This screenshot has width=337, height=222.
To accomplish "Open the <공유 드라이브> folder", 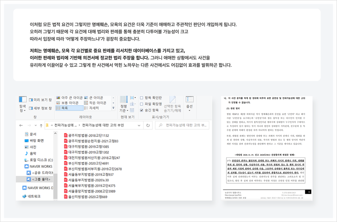I will [39, 173].
